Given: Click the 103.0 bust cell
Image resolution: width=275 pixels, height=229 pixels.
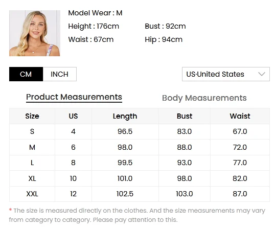Looking at the screenshot, I should pyautogui.click(x=185, y=194).
